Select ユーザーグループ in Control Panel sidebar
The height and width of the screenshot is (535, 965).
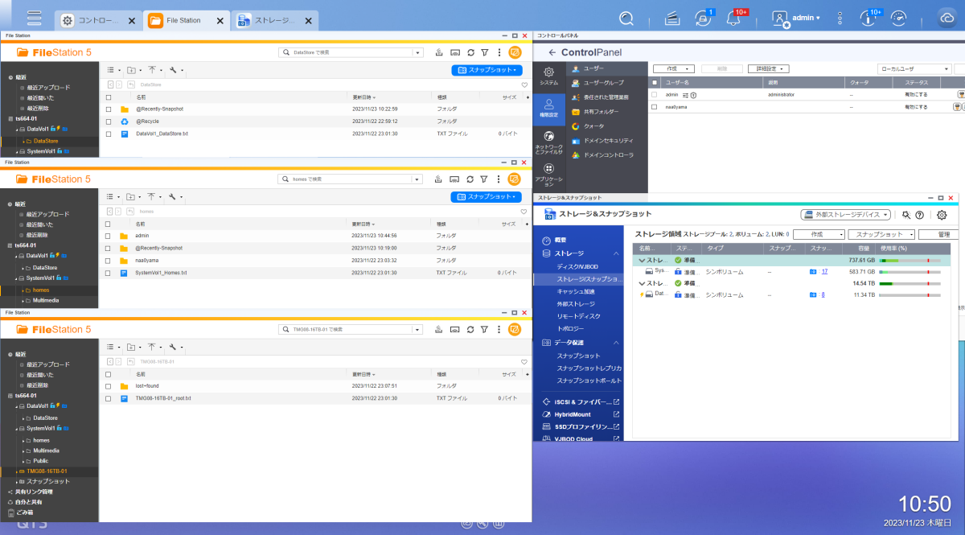pos(606,83)
